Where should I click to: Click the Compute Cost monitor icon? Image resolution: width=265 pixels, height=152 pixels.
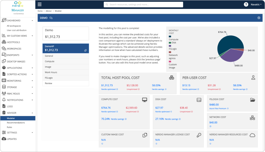coord(144,100)
